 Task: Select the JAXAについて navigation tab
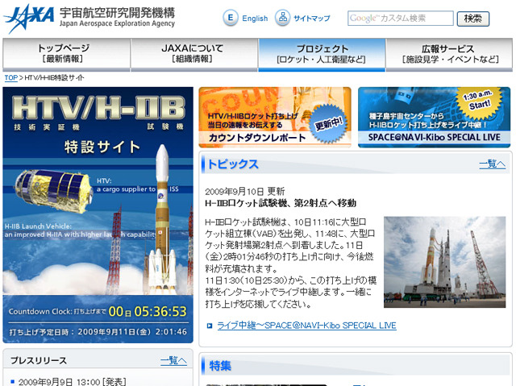tap(193, 54)
